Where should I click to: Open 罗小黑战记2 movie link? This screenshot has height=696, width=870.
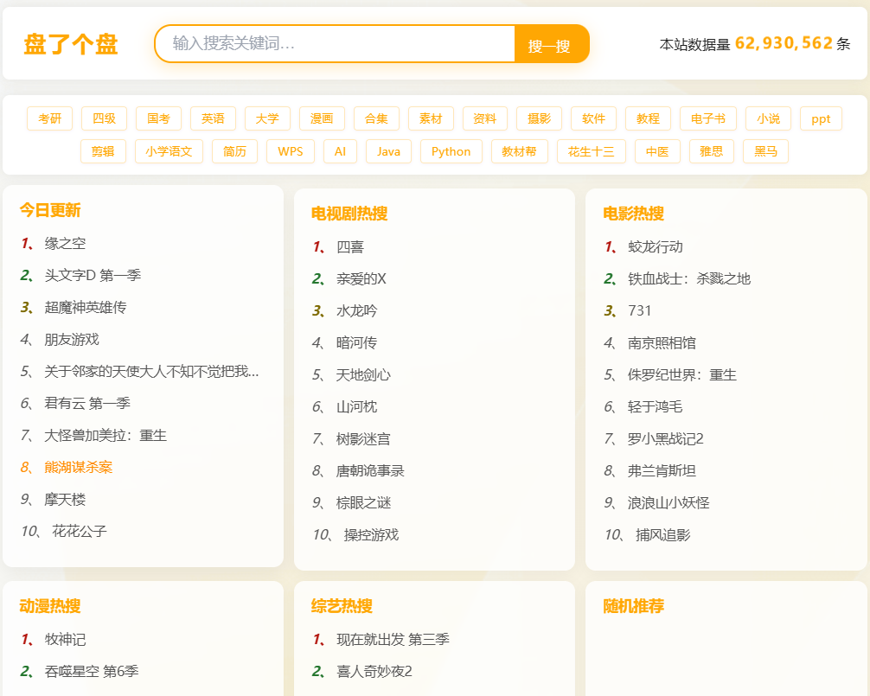[665, 439]
